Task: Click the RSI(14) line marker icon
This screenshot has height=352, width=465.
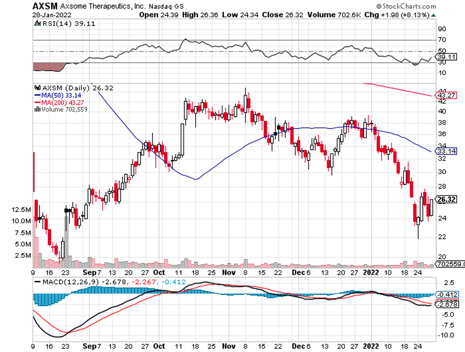Action: 38,22
